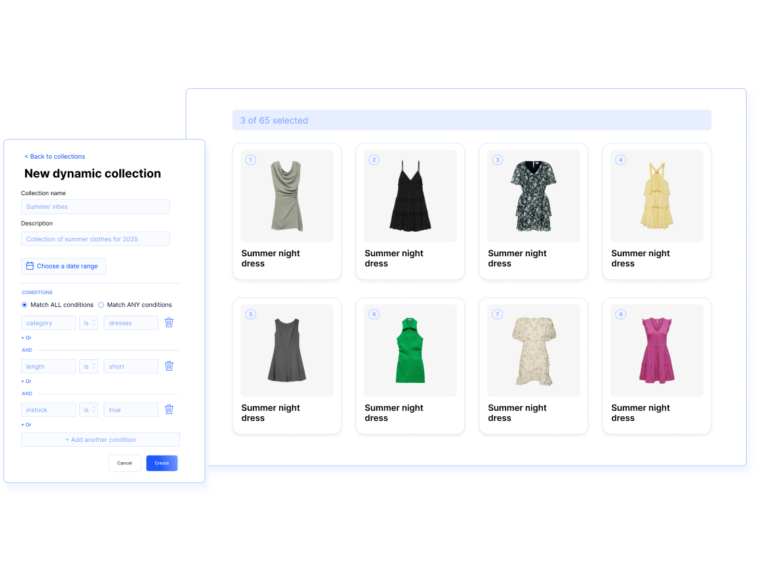Click the Add another condition button
765x572 pixels.
[x=100, y=439]
